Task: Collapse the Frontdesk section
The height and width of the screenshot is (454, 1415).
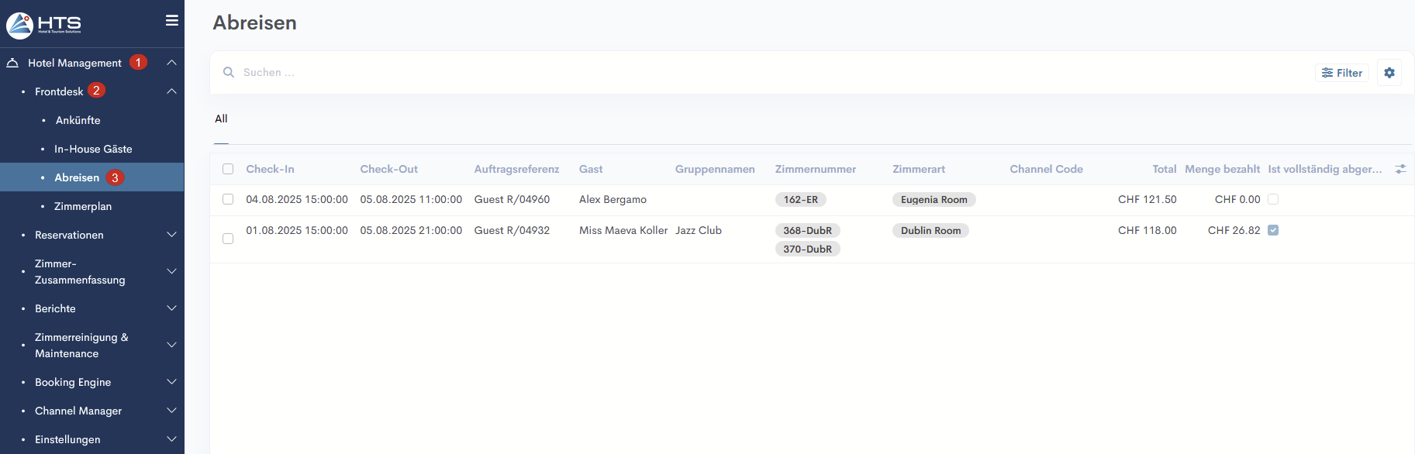Action: (x=171, y=91)
